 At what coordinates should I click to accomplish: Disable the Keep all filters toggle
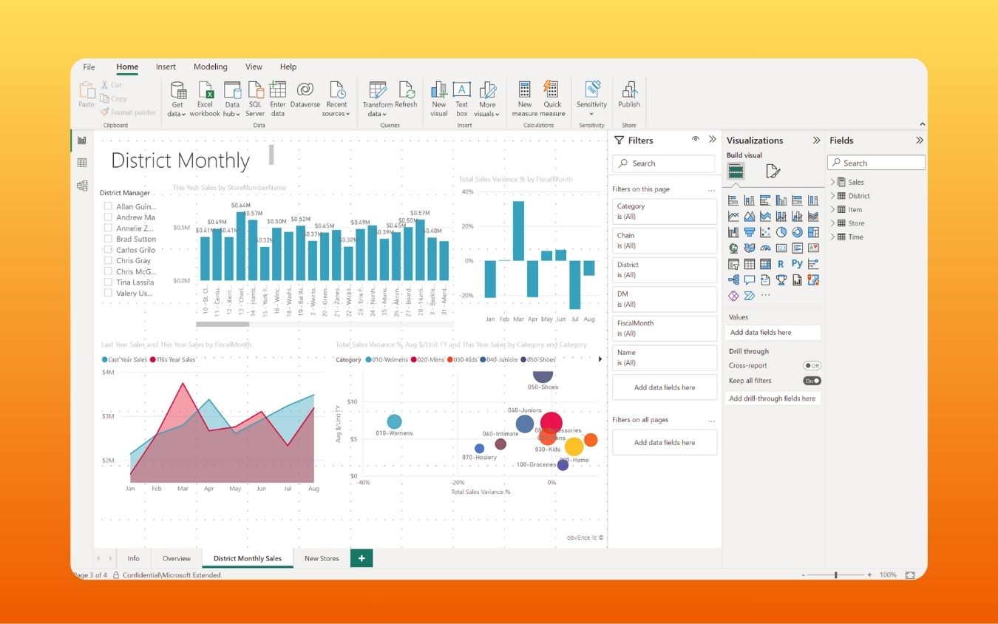coord(811,380)
